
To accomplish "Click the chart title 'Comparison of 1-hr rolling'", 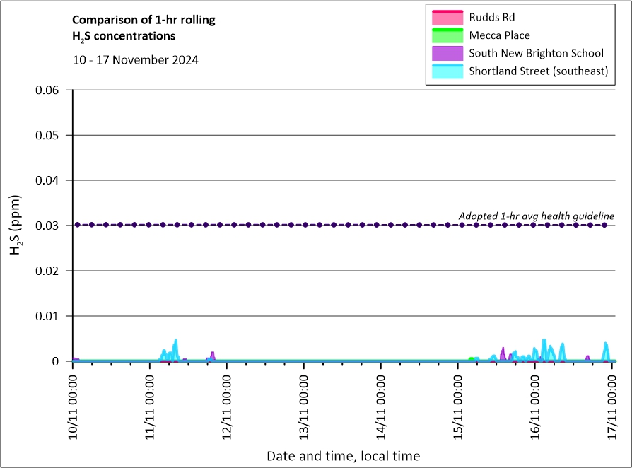I will click(x=144, y=20).
